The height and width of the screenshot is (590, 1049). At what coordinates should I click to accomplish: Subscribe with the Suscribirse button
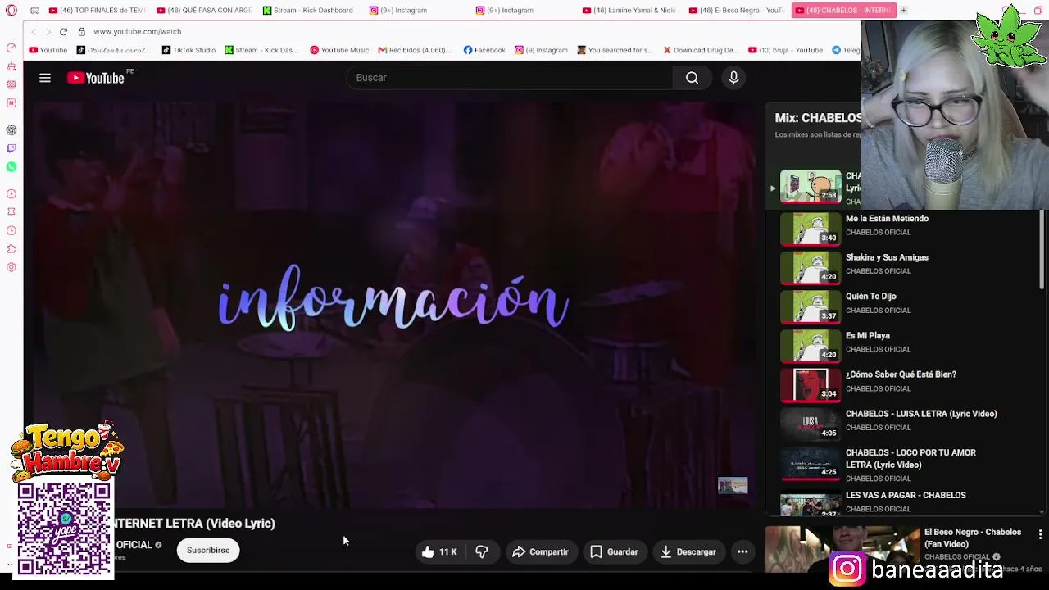[x=208, y=551]
